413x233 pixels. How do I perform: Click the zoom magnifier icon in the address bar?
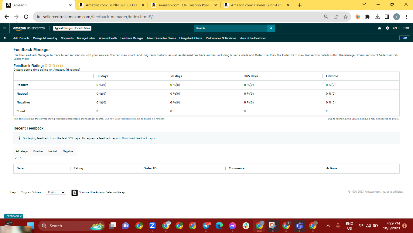pyautogui.click(x=326, y=17)
